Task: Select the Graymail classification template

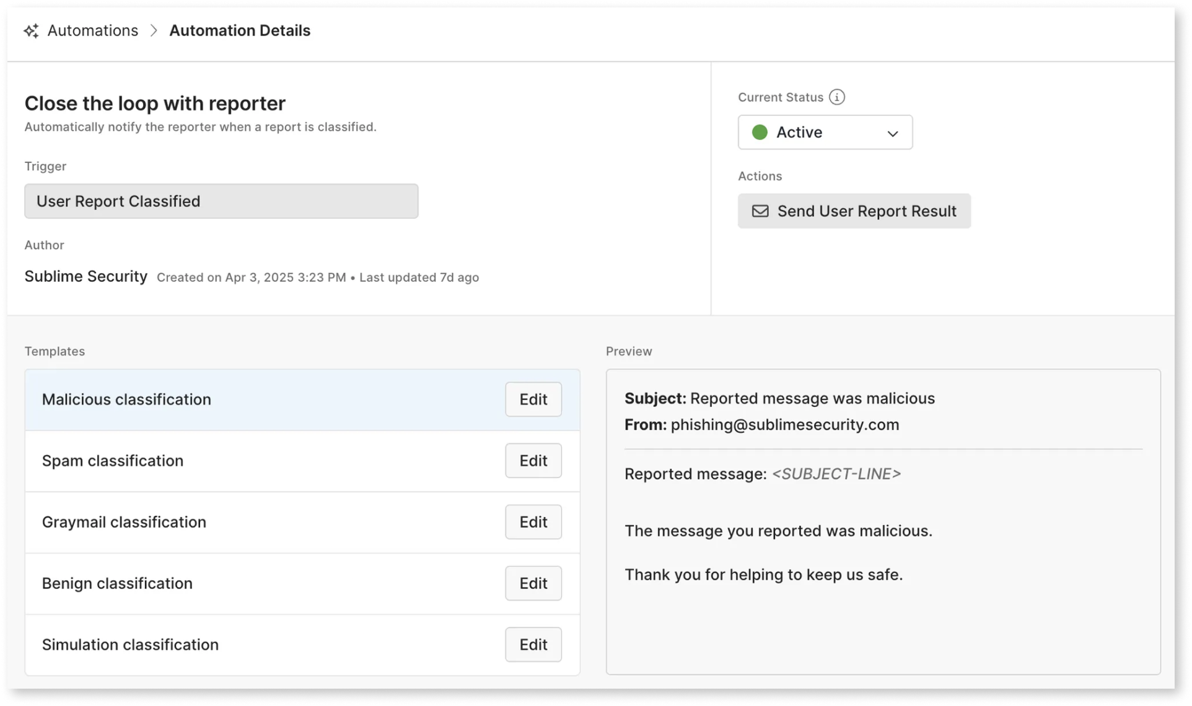Action: (124, 522)
